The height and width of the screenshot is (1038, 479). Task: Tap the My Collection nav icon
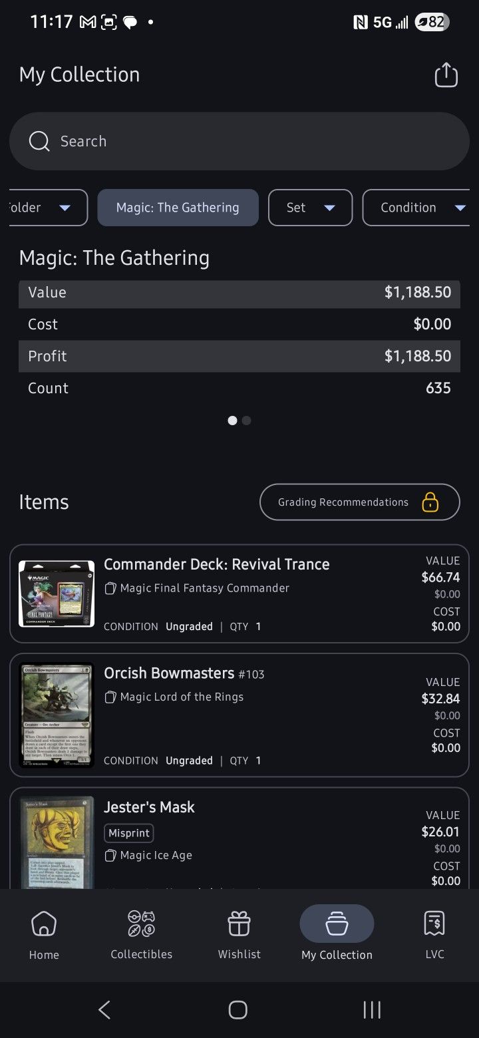pos(337,924)
